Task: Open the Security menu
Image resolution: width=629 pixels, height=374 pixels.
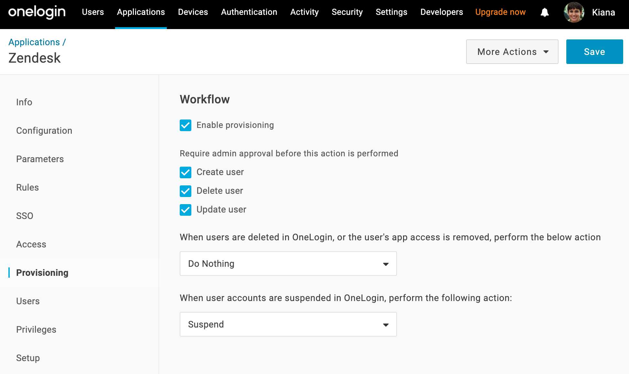Action: [x=347, y=12]
